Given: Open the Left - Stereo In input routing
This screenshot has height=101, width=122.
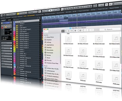Looking at the screenshot, I should point(6,38).
